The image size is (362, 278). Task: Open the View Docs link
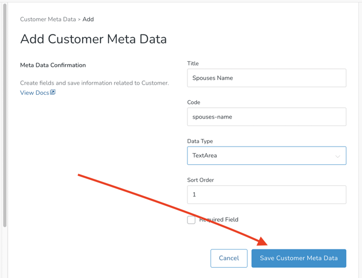tap(35, 93)
